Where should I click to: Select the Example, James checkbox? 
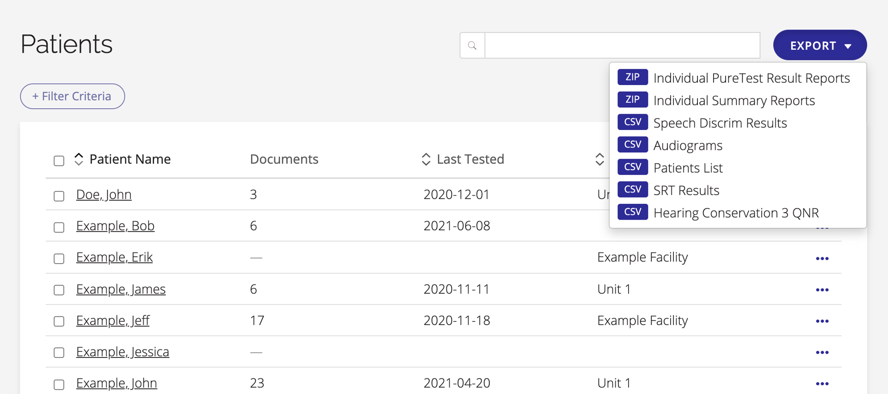pyautogui.click(x=59, y=290)
